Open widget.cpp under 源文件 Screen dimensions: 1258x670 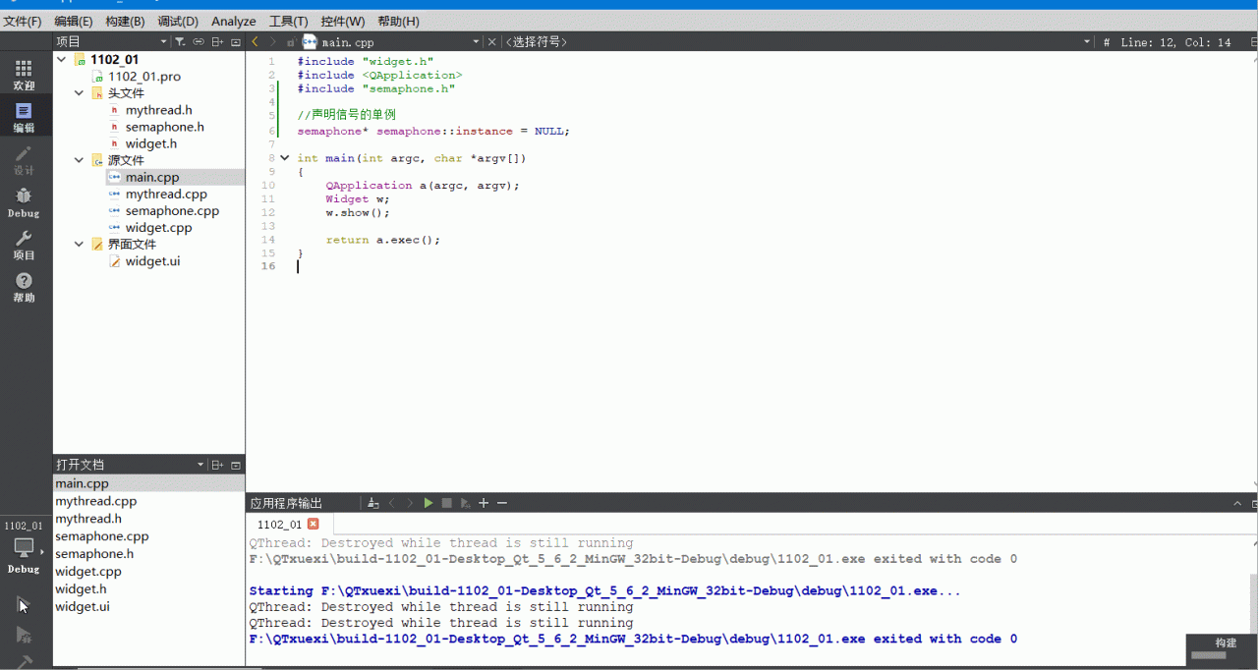158,227
